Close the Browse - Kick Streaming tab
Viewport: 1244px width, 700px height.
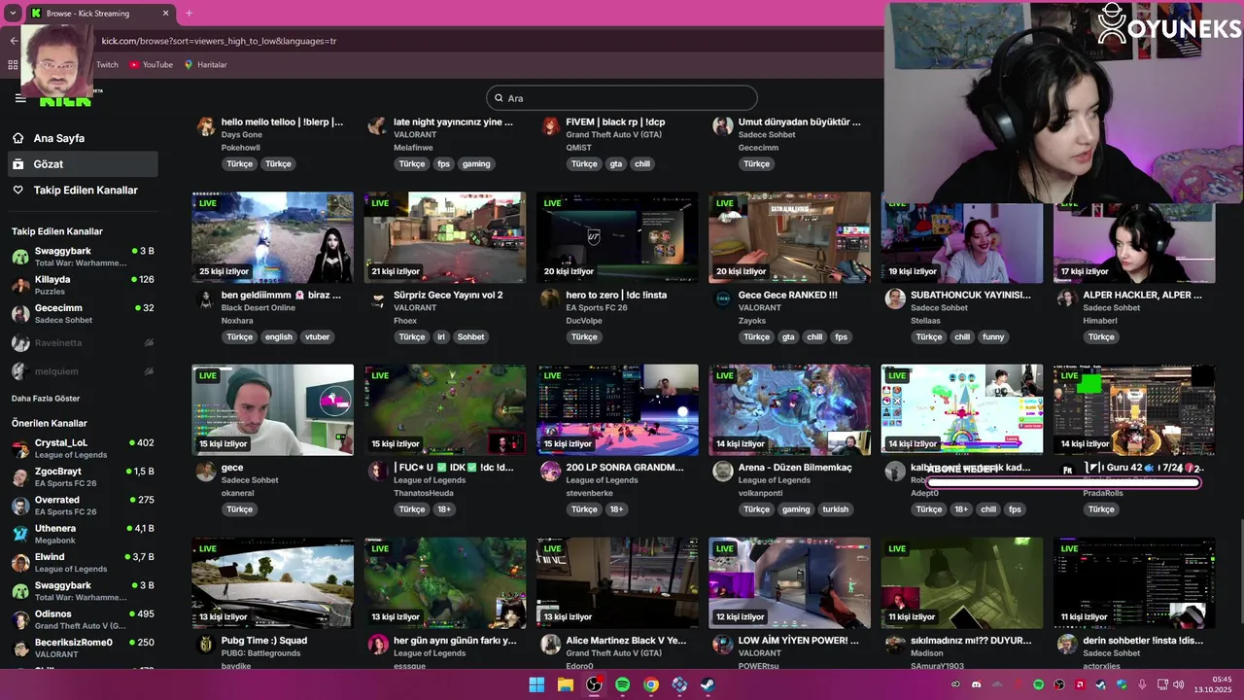click(x=165, y=14)
